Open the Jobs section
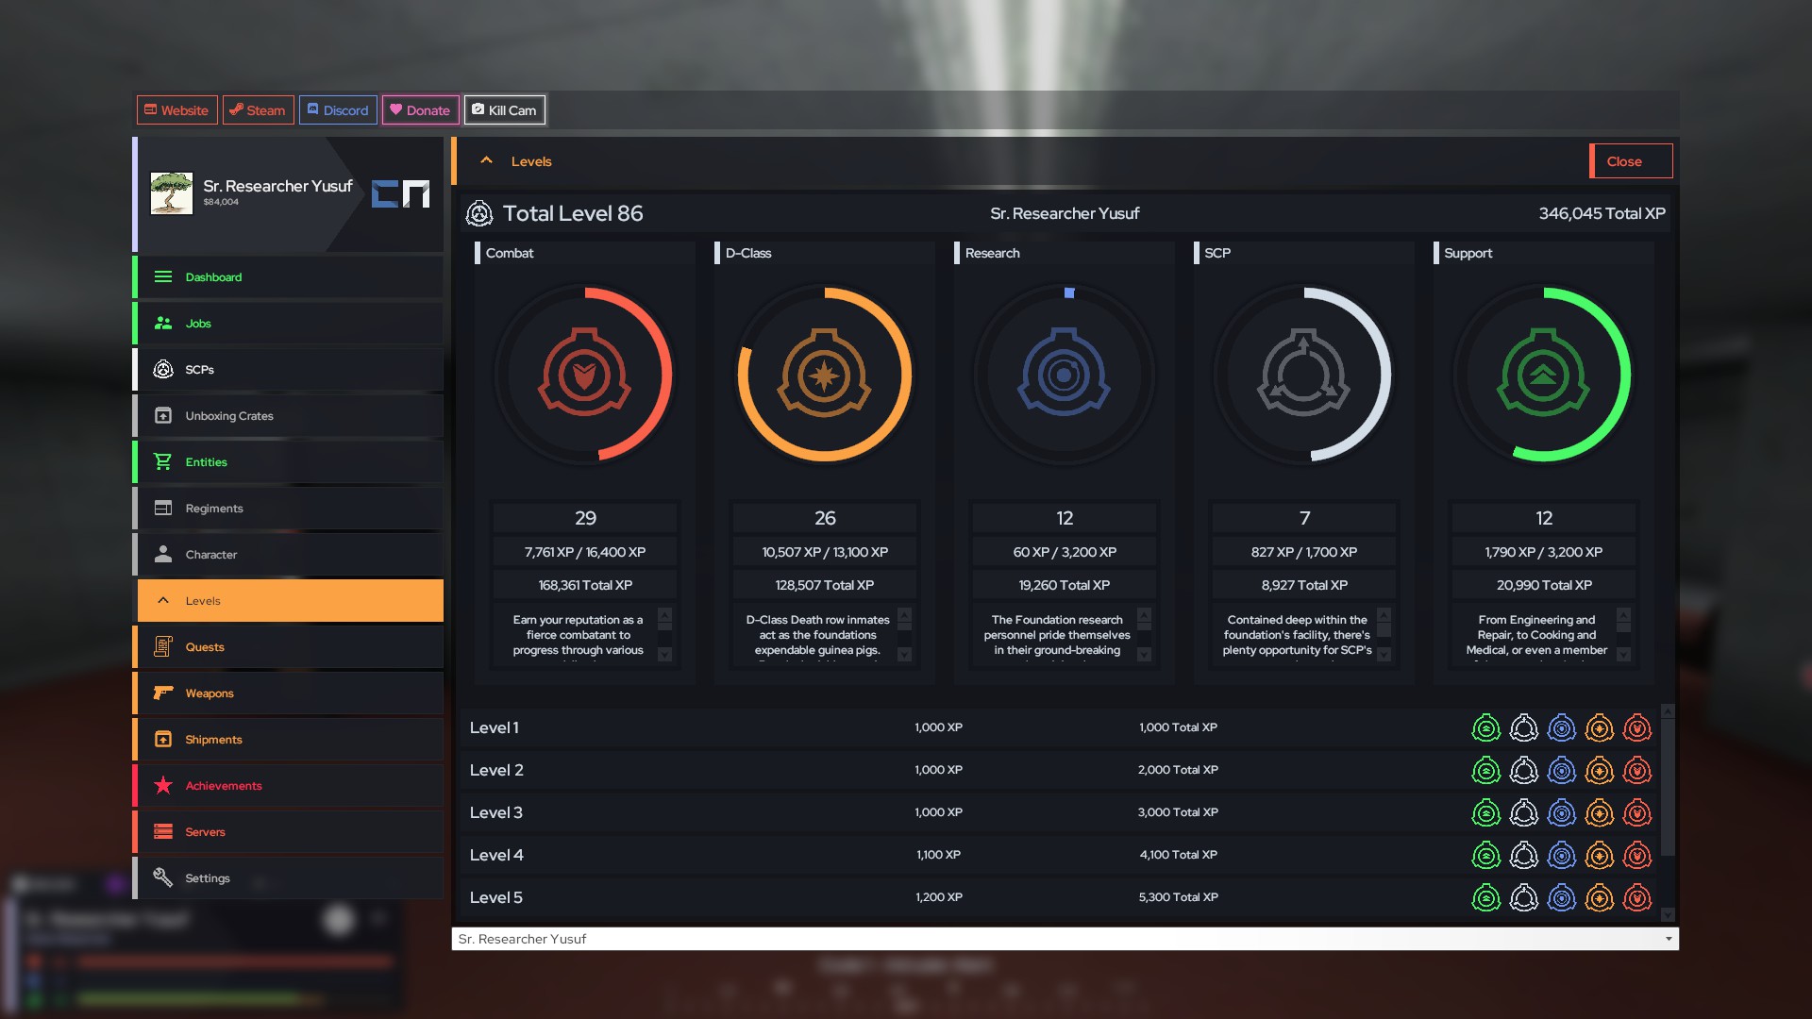This screenshot has width=1812, height=1019. [289, 324]
